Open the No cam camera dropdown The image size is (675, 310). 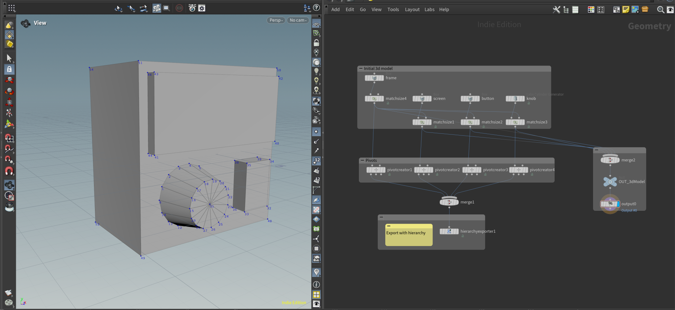pos(298,20)
